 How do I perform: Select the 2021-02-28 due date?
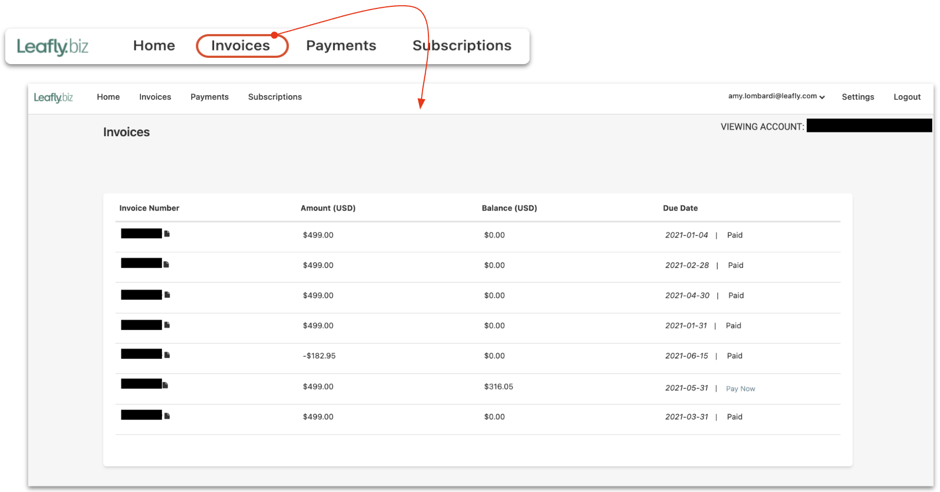687,265
